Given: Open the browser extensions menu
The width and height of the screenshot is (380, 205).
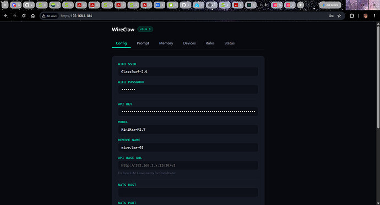Looking at the screenshot, I should pos(352,16).
